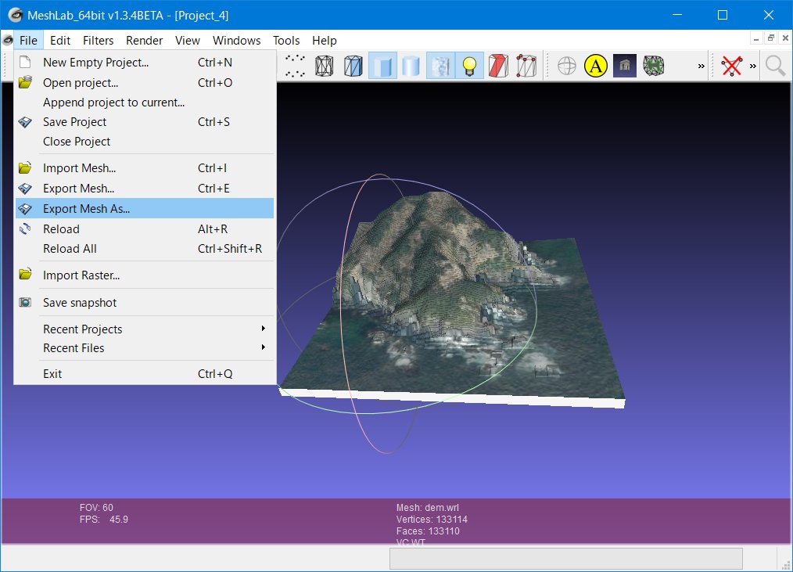The image size is (793, 572).
Task: Toggle texture rendering icon
Action: [x=440, y=66]
